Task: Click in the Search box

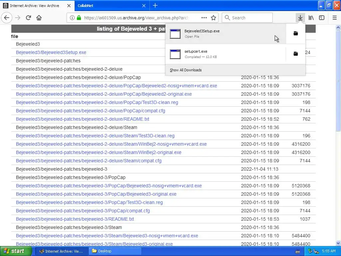Action: [x=247, y=18]
